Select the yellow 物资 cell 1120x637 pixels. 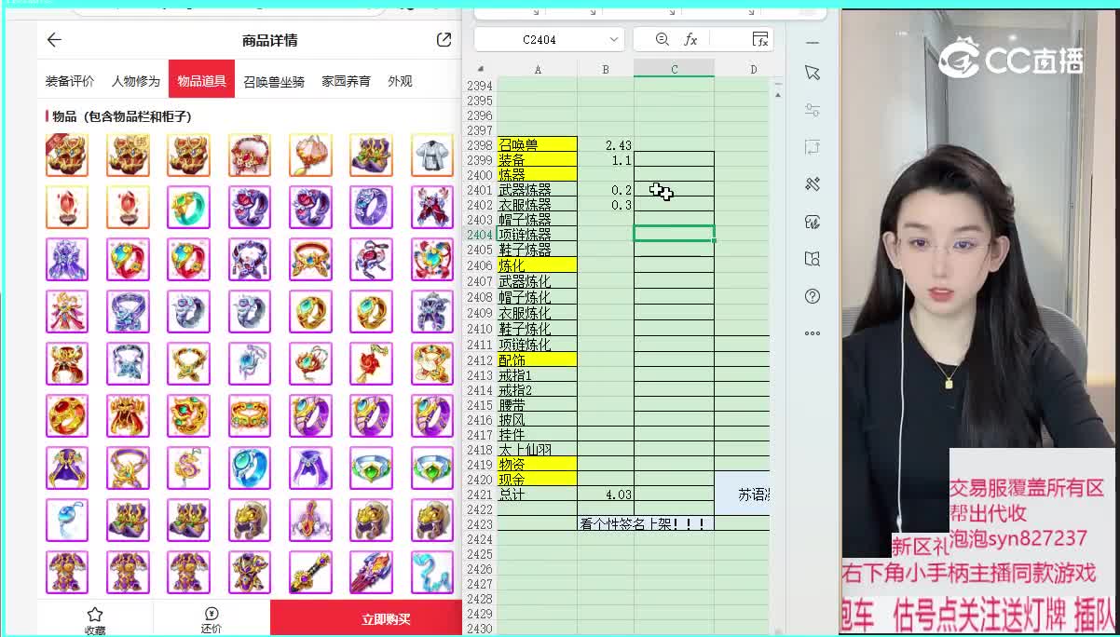[x=538, y=464]
